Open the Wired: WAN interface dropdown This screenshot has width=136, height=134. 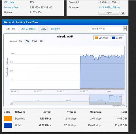[108, 29]
